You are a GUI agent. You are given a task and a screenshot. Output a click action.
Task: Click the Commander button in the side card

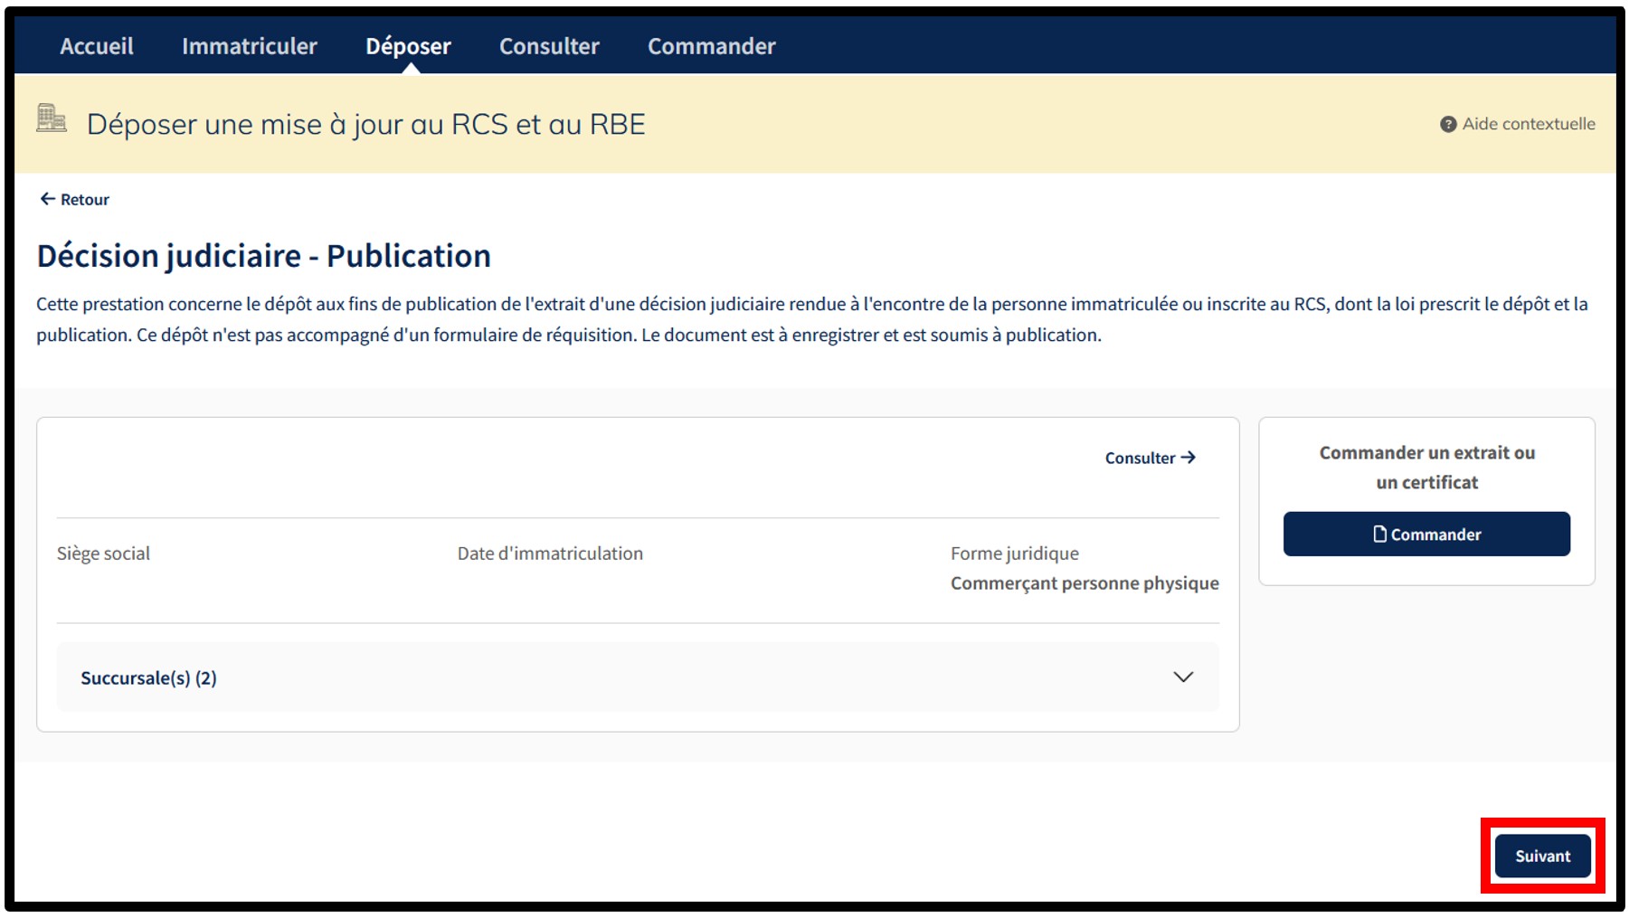(1426, 535)
